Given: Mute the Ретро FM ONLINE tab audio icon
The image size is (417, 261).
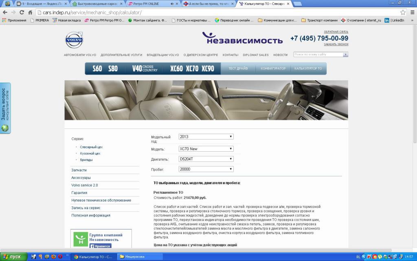Looking at the screenshot, I should (x=172, y=4).
